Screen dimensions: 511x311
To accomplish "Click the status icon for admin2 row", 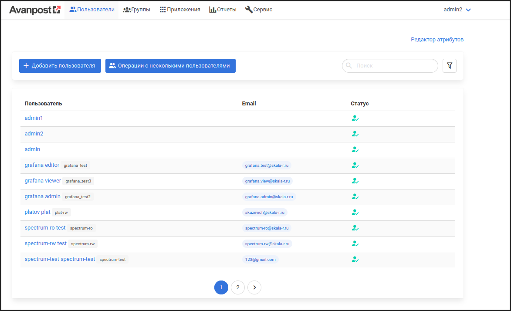I will [x=355, y=134].
